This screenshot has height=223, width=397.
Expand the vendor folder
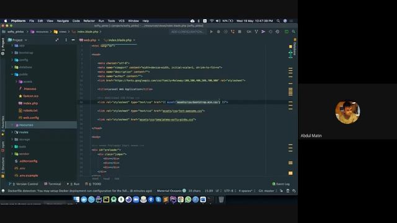(x=12, y=154)
